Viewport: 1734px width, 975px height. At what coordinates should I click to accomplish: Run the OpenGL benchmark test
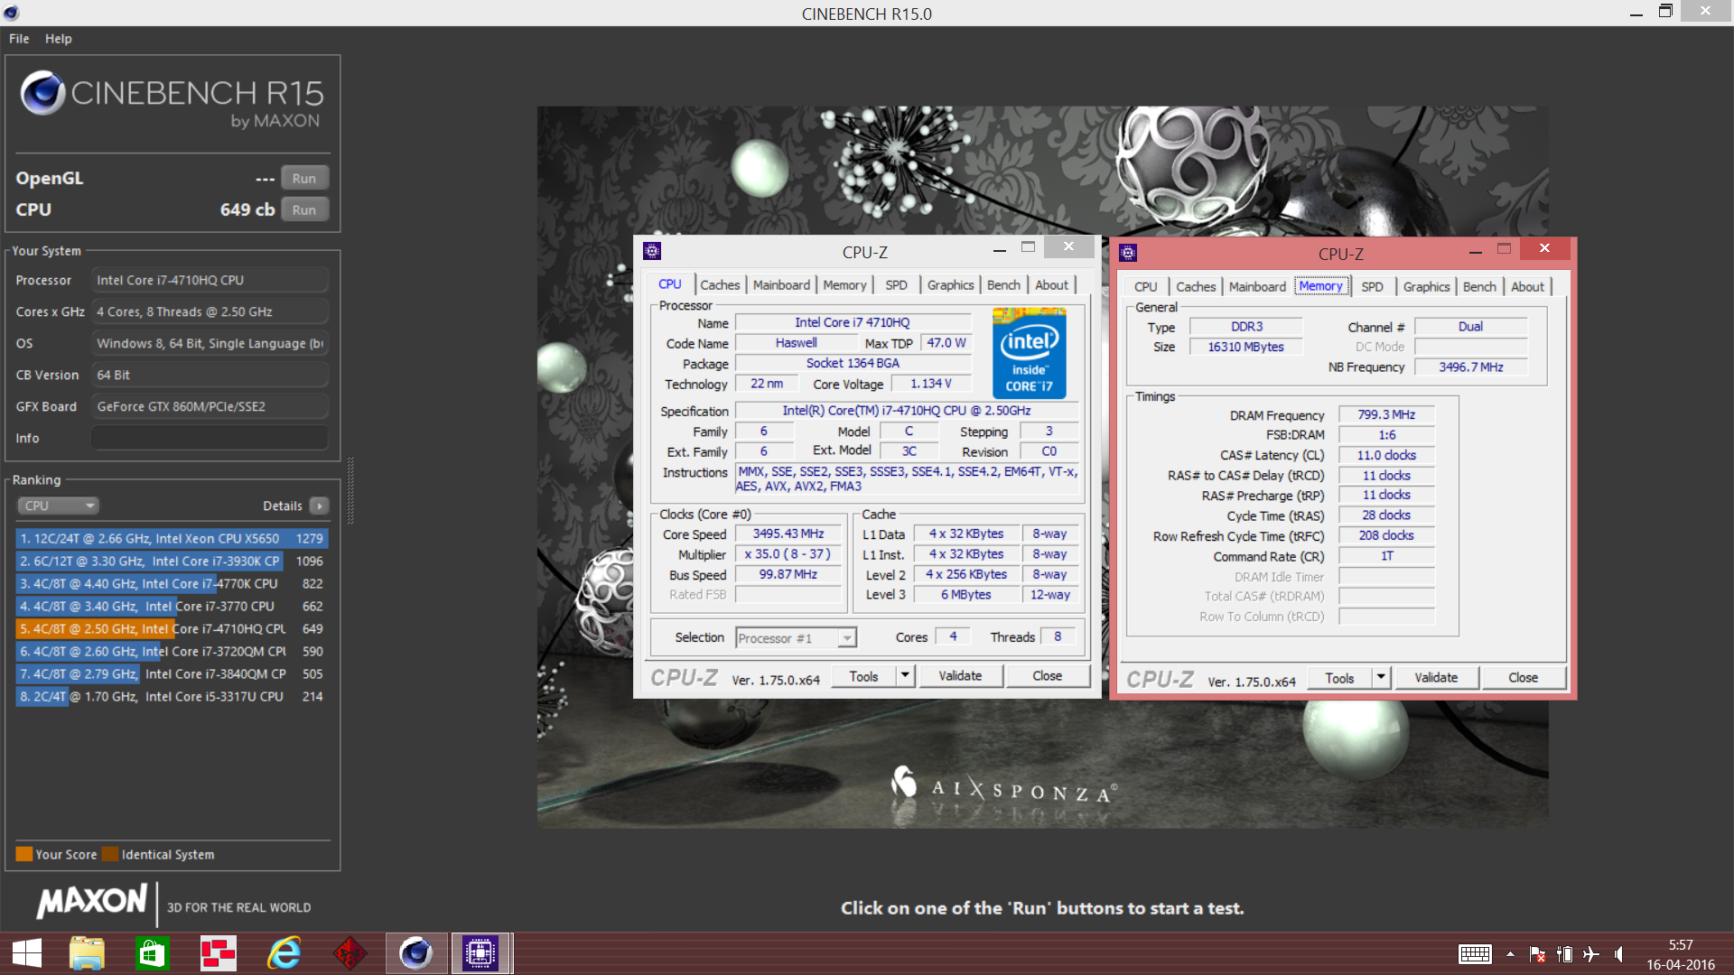pyautogui.click(x=304, y=179)
